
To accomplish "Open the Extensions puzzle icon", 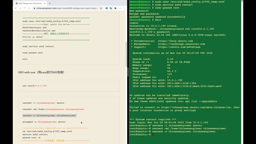I will coord(115,8).
